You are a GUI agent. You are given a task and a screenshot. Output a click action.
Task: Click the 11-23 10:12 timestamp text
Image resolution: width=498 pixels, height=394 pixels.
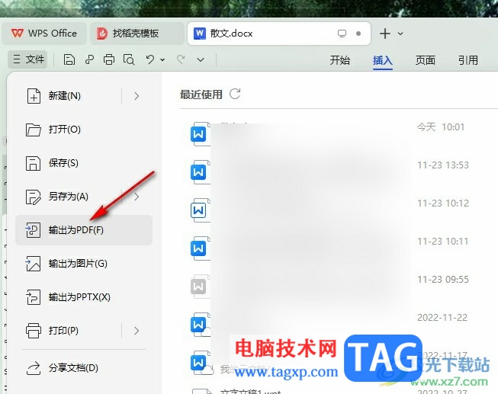pyautogui.click(x=443, y=203)
